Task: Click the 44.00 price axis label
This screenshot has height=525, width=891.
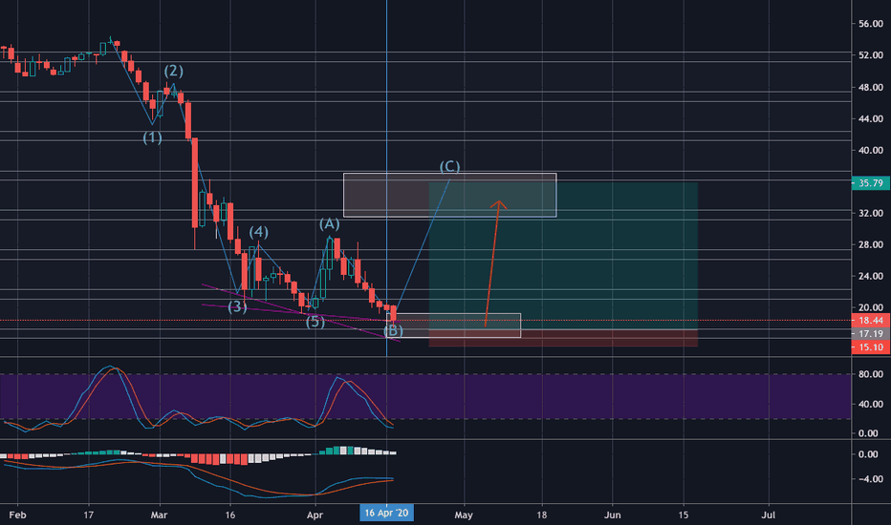Action: tap(871, 118)
